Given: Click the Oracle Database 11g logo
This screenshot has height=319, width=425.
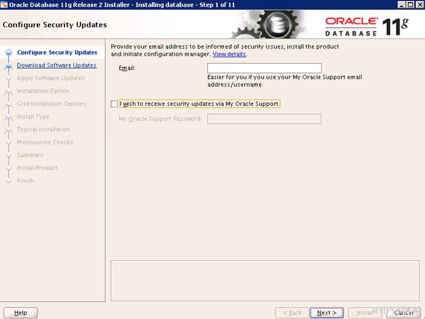Looking at the screenshot, I should 367,26.
